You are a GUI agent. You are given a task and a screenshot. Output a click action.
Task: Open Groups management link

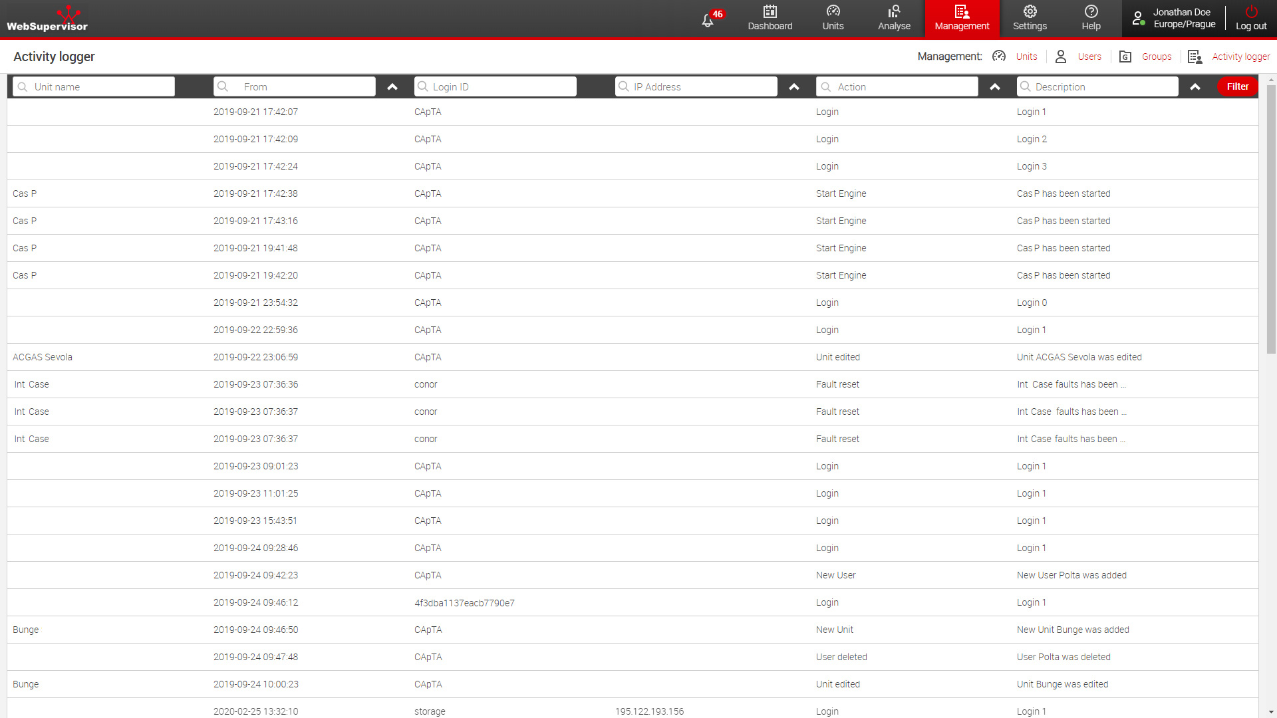(x=1156, y=57)
